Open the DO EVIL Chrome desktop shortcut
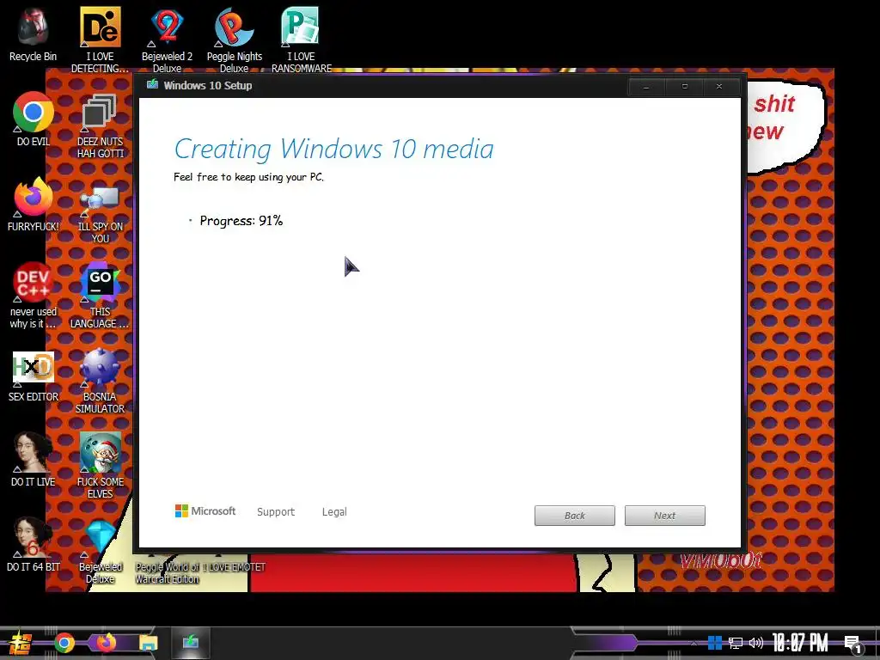The height and width of the screenshot is (660, 880). point(34,119)
